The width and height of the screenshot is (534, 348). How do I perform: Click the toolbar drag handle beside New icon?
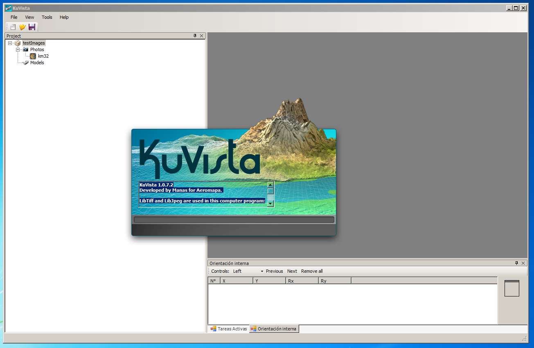[7, 27]
